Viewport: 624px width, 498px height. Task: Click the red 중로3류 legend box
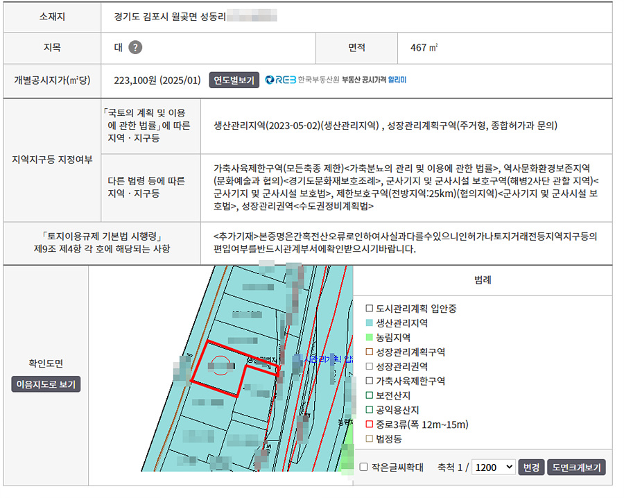coord(370,424)
